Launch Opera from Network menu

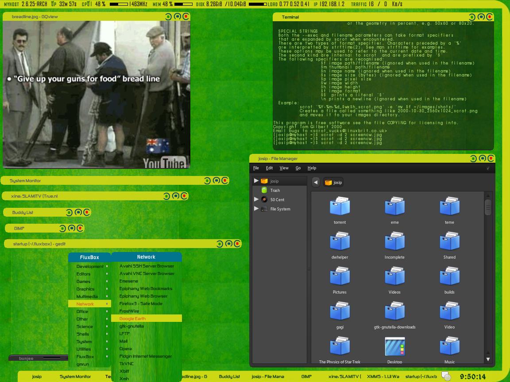(x=147, y=348)
